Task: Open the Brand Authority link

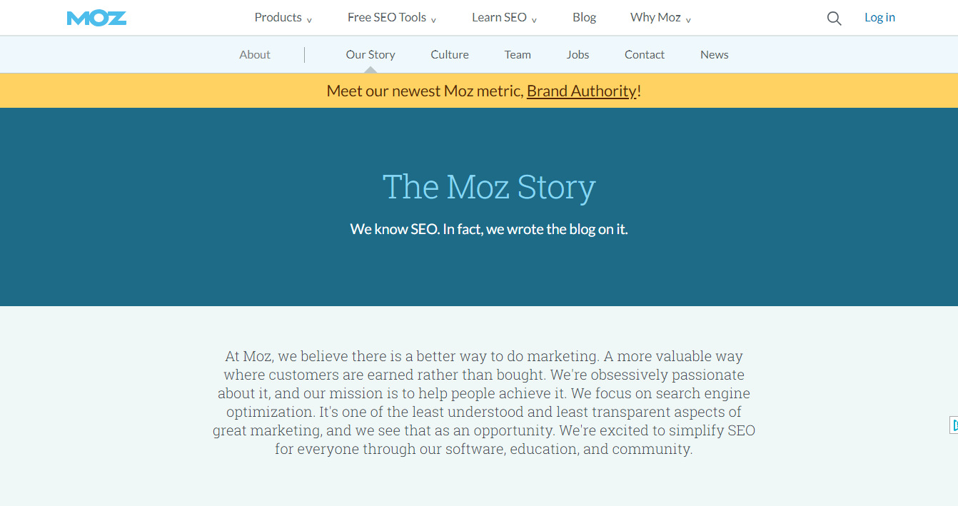Action: (x=581, y=91)
